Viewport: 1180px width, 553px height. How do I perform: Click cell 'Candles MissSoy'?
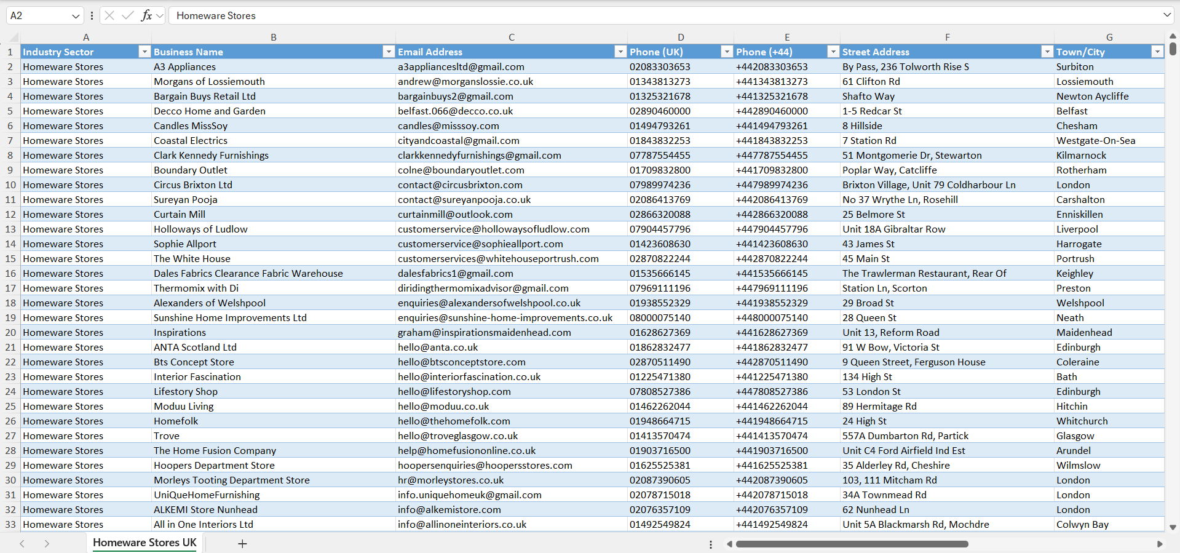274,125
